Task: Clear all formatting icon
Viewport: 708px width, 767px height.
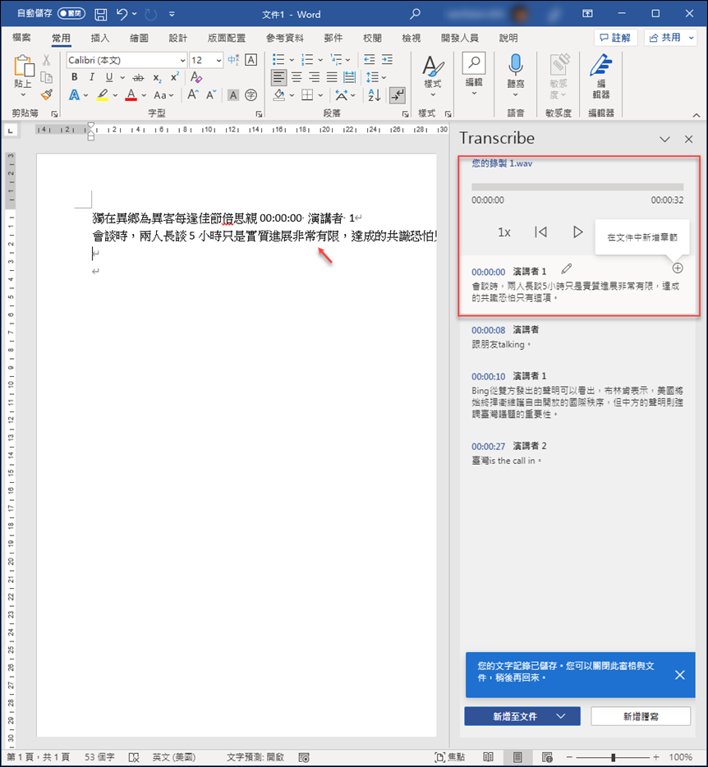Action: pos(196,77)
